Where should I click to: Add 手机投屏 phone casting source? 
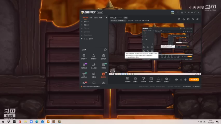coord(143,80)
